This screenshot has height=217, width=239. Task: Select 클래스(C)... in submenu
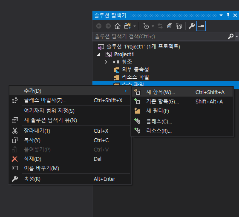click(182, 122)
